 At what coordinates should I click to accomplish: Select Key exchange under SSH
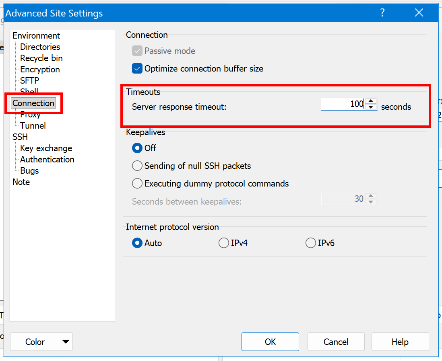[46, 148]
